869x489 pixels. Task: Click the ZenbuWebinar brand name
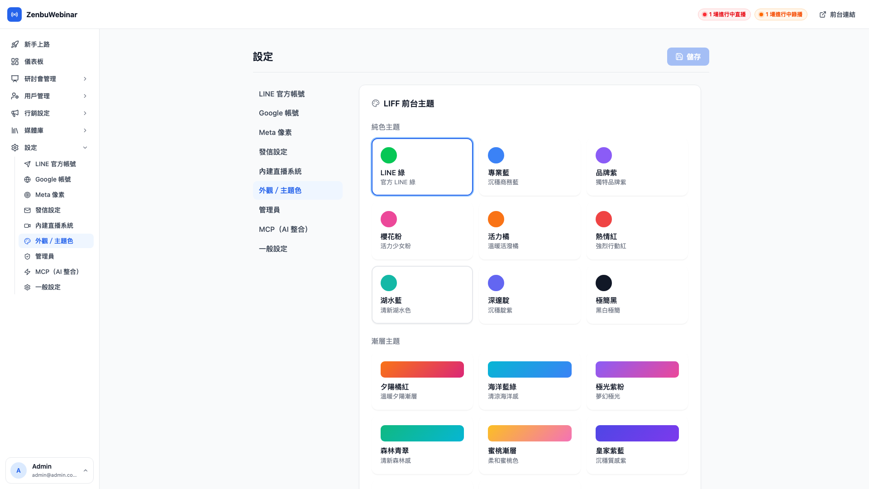click(x=52, y=14)
